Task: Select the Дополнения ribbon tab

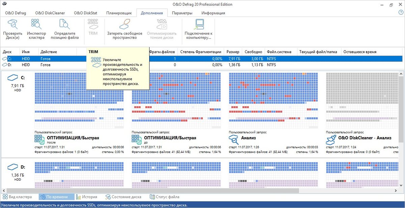Action: point(152,13)
